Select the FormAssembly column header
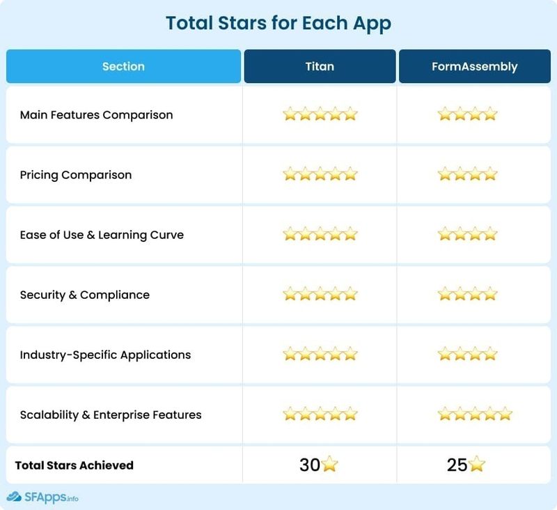 coord(475,66)
